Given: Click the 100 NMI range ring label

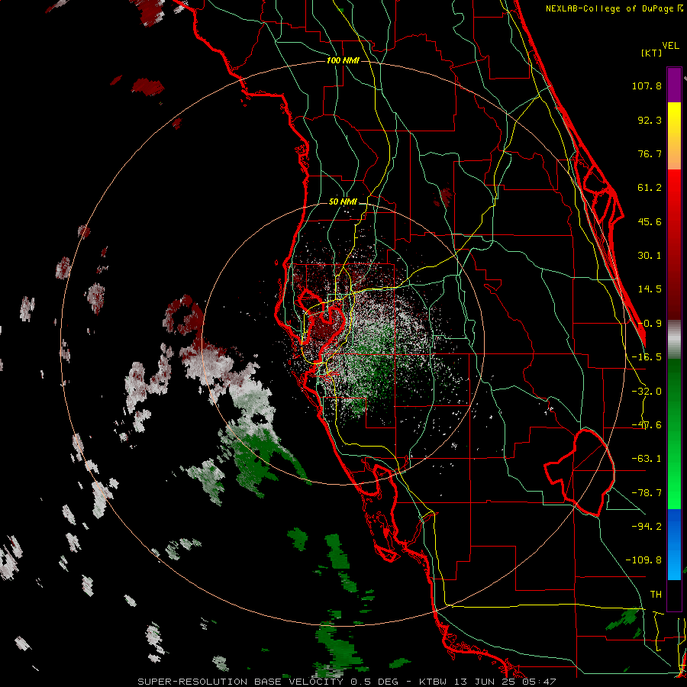Looking at the screenshot, I should pos(343,60).
